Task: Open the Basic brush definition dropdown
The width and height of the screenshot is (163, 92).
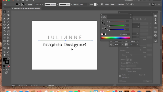Action: 71,4
